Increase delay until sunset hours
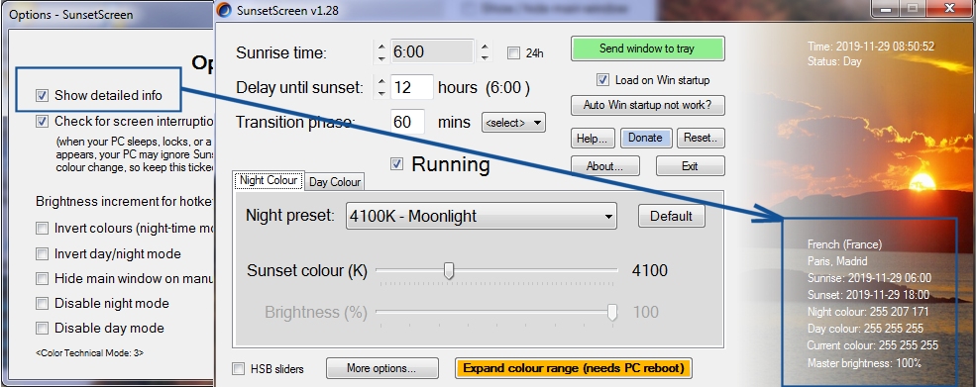This screenshot has width=977, height=387. 381,81
